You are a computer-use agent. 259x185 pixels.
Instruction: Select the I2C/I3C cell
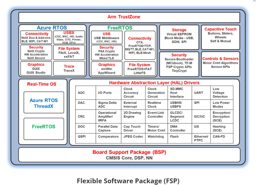click(x=201, y=117)
